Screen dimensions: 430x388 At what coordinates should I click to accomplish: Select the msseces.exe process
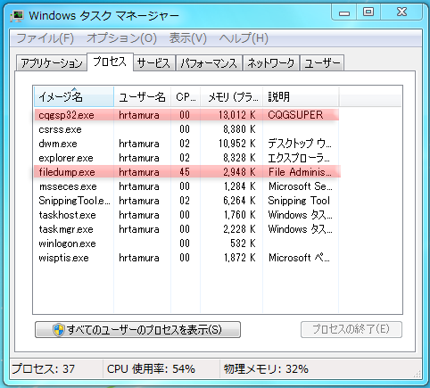pyautogui.click(x=186, y=186)
